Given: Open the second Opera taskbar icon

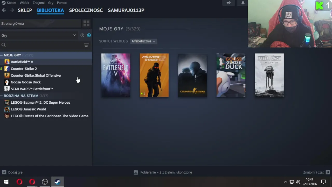Looking at the screenshot, I should [32, 182].
